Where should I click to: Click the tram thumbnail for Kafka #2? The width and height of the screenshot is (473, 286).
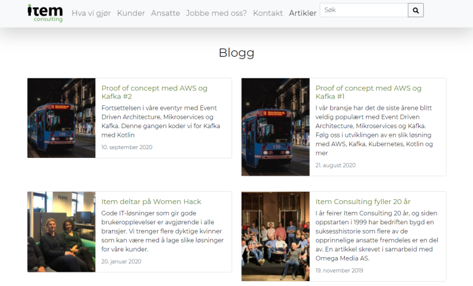point(61,118)
